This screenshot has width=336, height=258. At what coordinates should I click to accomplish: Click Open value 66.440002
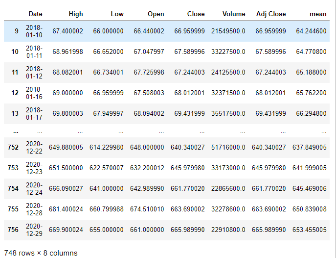(149, 31)
